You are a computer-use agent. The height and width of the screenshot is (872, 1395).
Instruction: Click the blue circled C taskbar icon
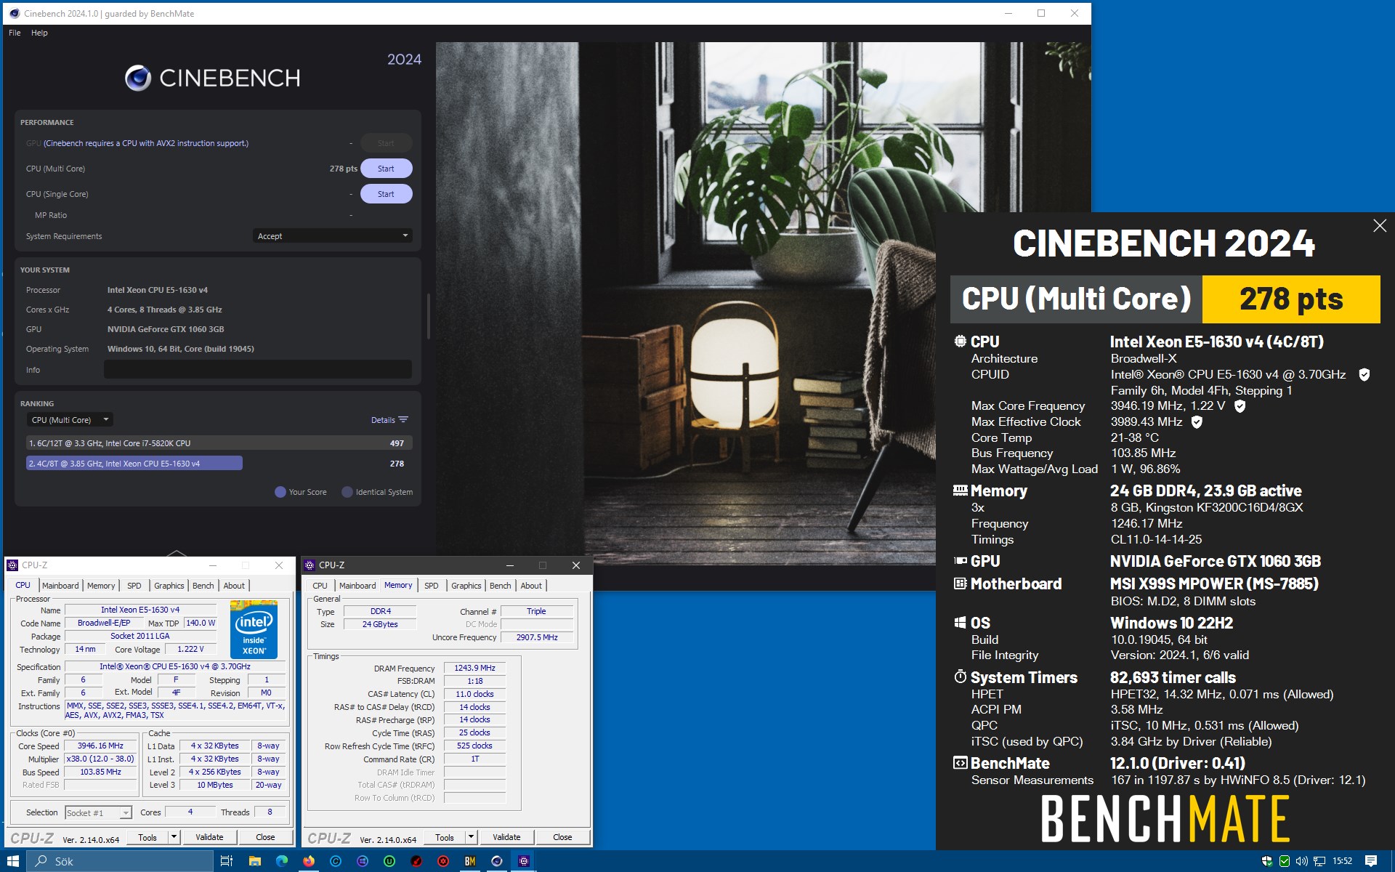pyautogui.click(x=336, y=861)
